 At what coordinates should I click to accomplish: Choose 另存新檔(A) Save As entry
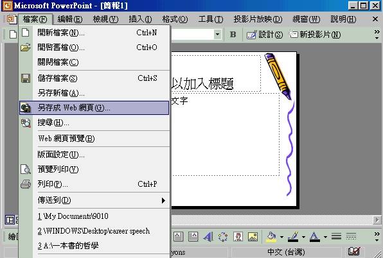coord(94,93)
